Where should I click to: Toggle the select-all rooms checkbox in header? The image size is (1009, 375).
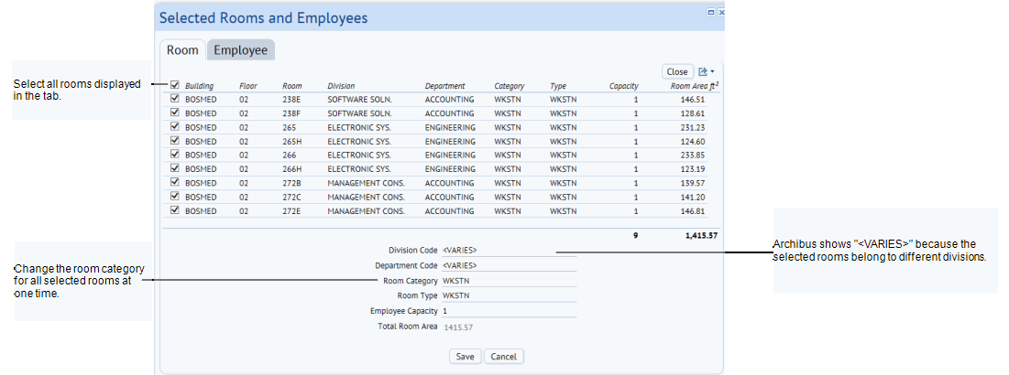click(x=174, y=85)
